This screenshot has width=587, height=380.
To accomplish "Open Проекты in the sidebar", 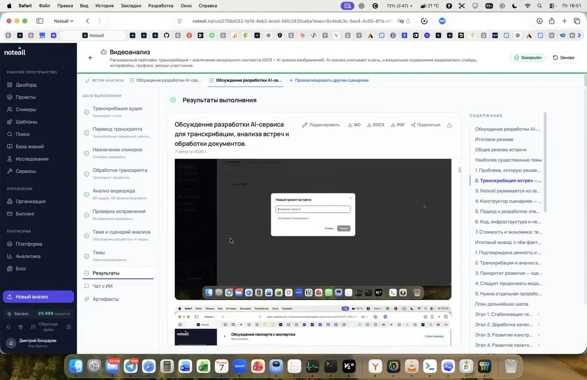I will tap(26, 97).
